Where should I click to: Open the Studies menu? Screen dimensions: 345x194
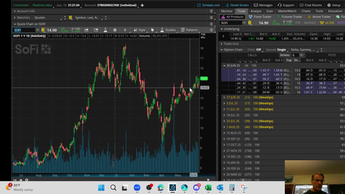click(x=168, y=30)
